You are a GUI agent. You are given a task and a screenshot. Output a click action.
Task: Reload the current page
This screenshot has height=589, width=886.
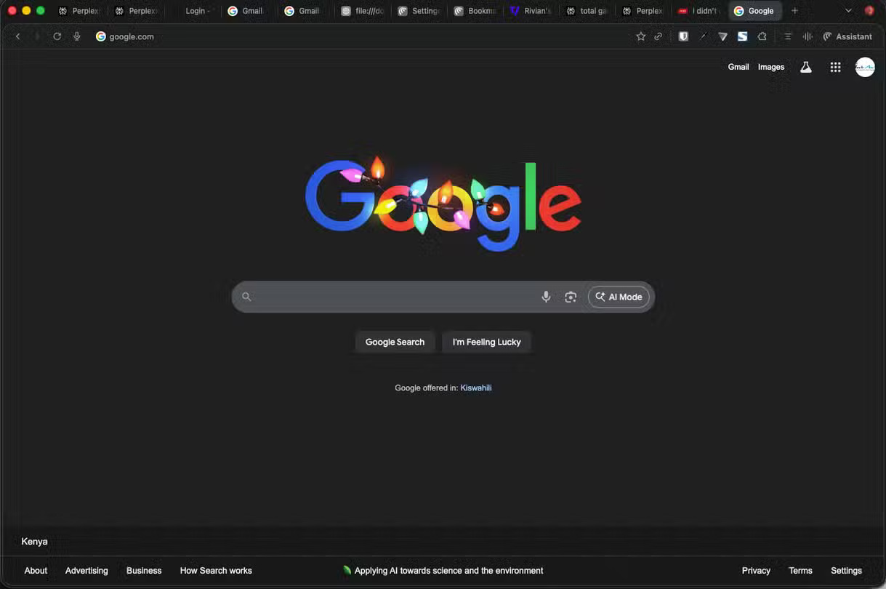57,36
